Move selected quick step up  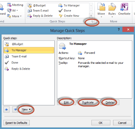coord(6,109)
